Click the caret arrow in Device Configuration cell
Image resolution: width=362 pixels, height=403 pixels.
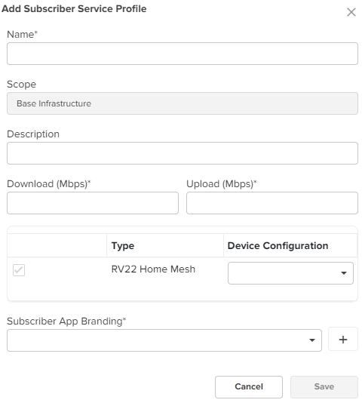[343, 273]
